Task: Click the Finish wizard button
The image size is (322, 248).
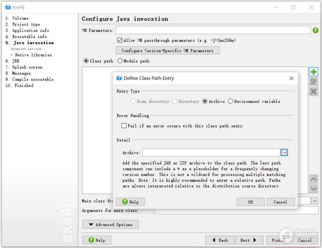Action: 279,240
